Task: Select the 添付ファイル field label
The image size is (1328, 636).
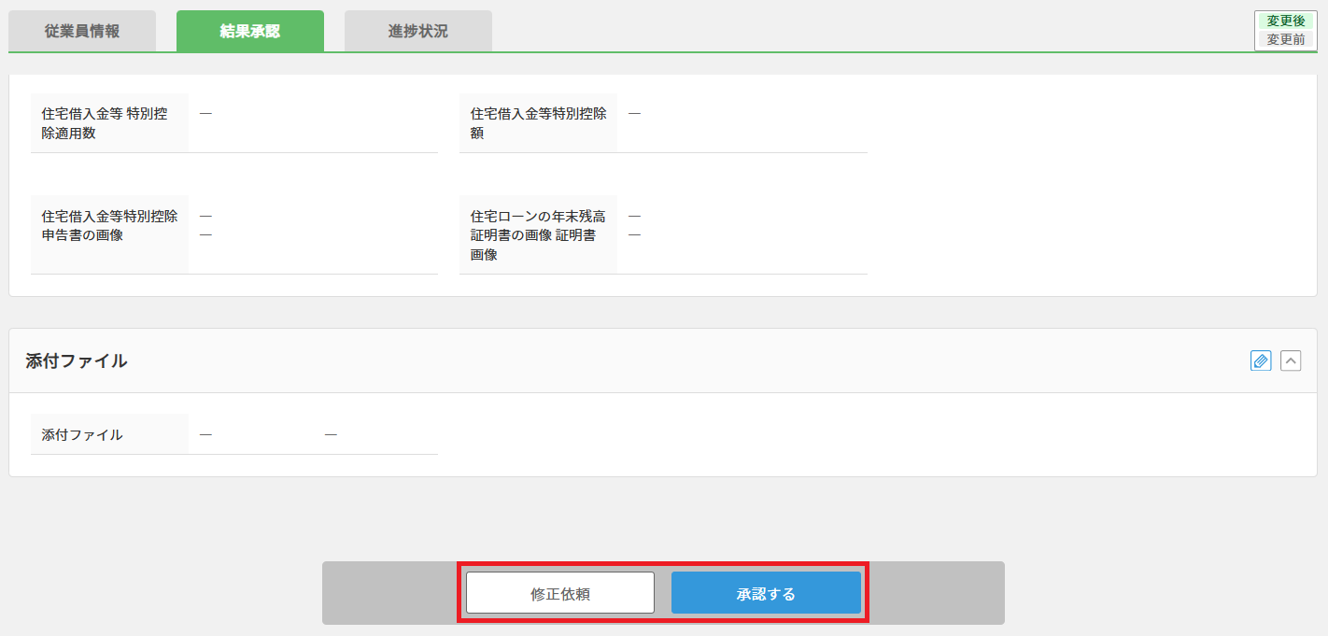Action: (82, 434)
